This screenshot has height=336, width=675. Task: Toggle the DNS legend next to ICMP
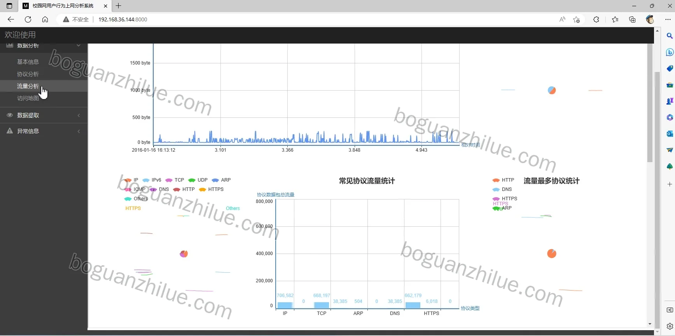point(159,189)
